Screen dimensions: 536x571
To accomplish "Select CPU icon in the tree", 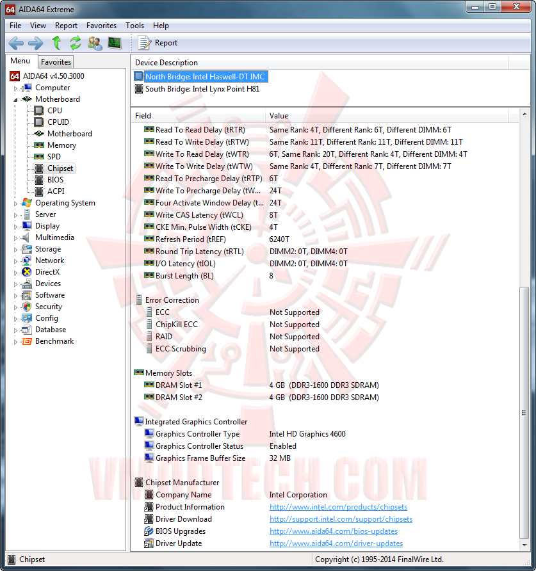I will coord(38,110).
